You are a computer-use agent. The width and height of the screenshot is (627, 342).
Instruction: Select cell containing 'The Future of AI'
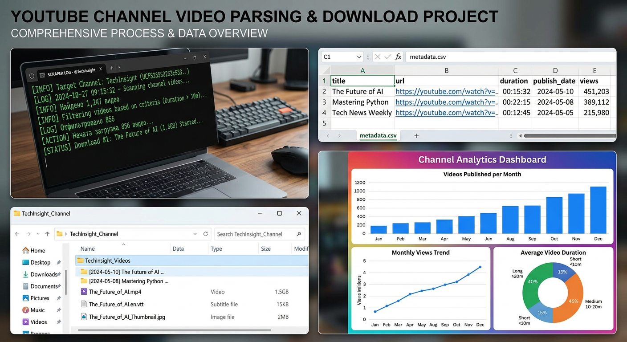point(362,91)
